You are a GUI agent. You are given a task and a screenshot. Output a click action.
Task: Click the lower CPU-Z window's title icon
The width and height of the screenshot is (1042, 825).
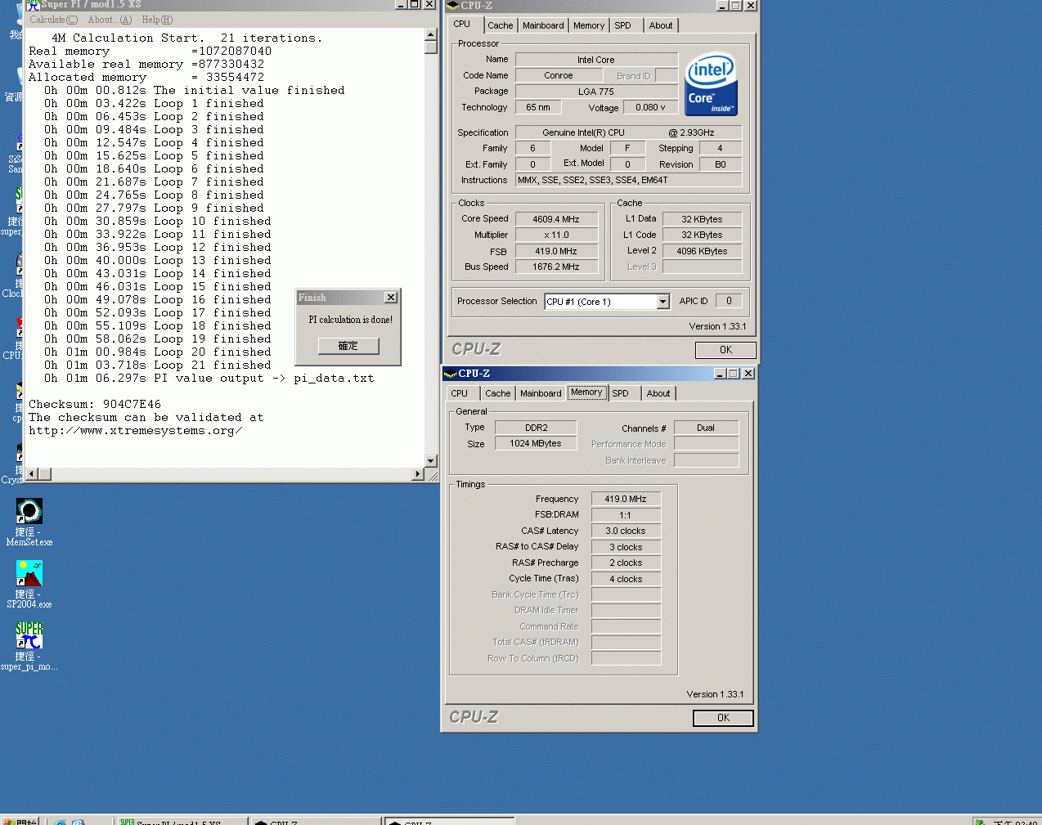tap(450, 374)
